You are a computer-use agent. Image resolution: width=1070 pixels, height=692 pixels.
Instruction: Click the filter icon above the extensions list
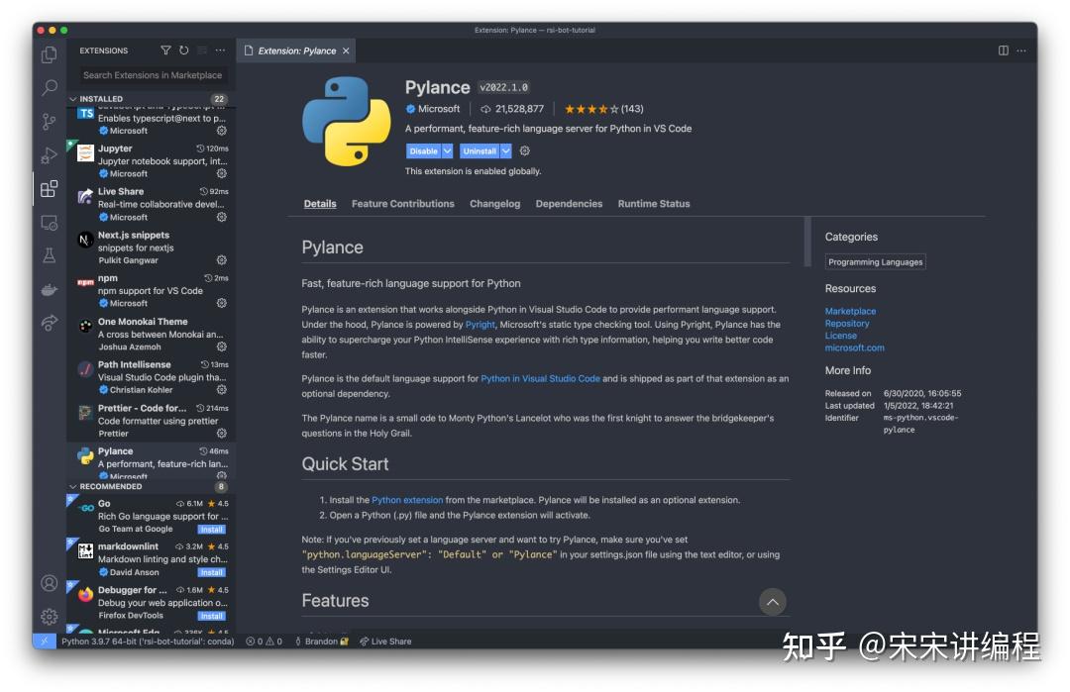165,49
